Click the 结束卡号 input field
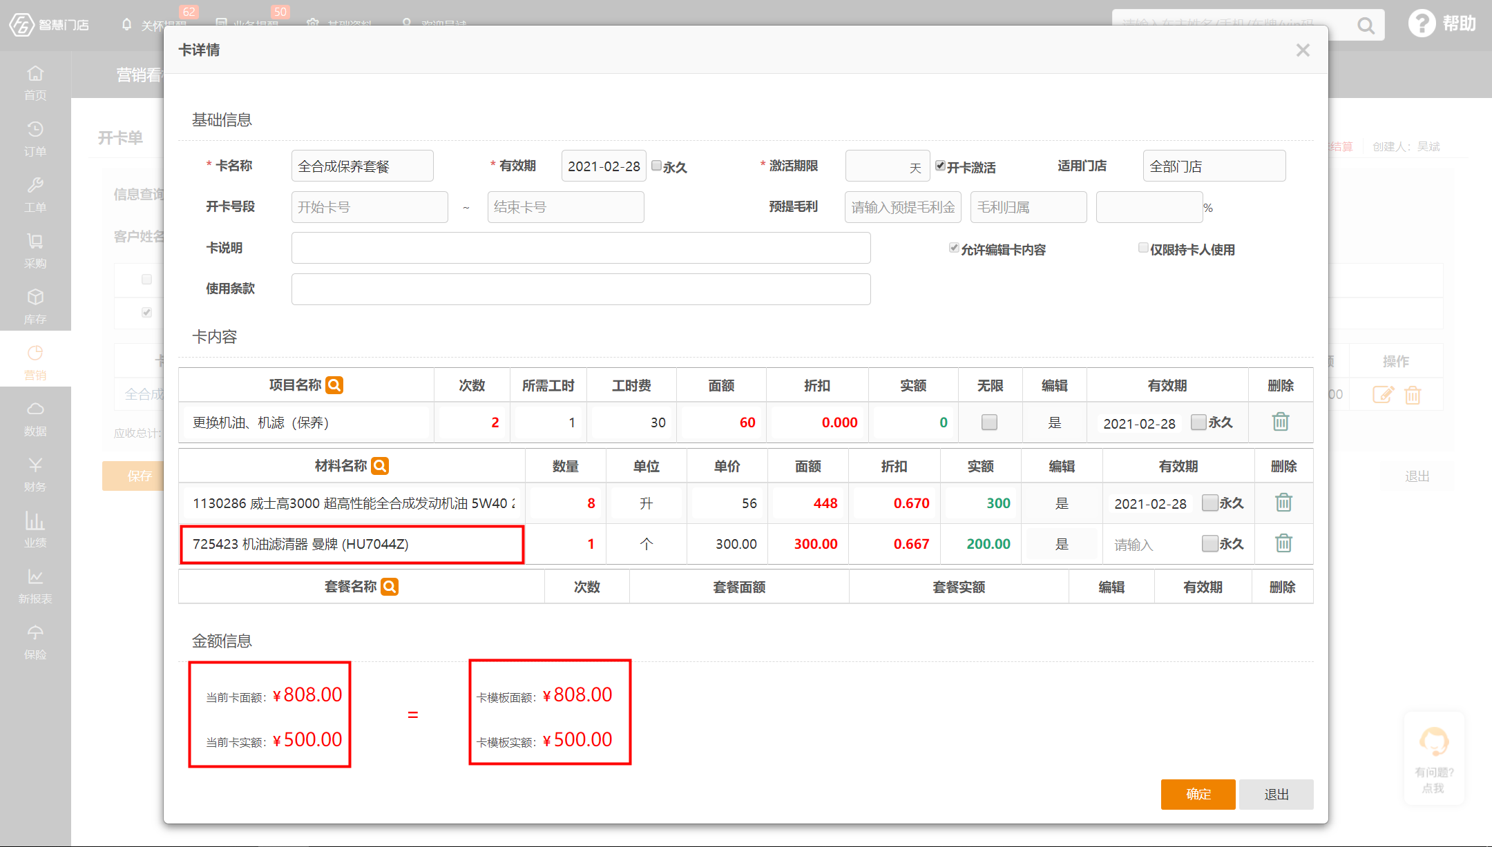 pos(566,207)
